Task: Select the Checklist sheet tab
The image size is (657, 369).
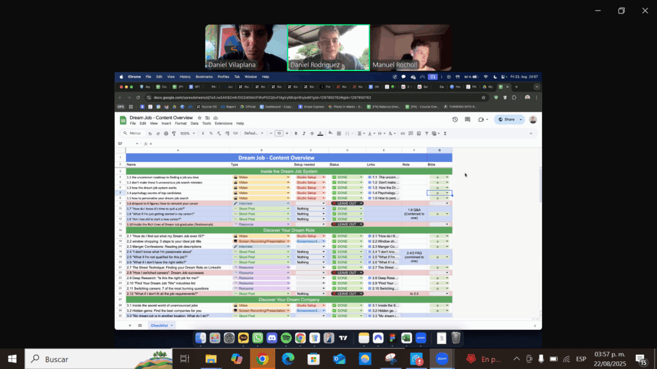Action: pyautogui.click(x=158, y=325)
